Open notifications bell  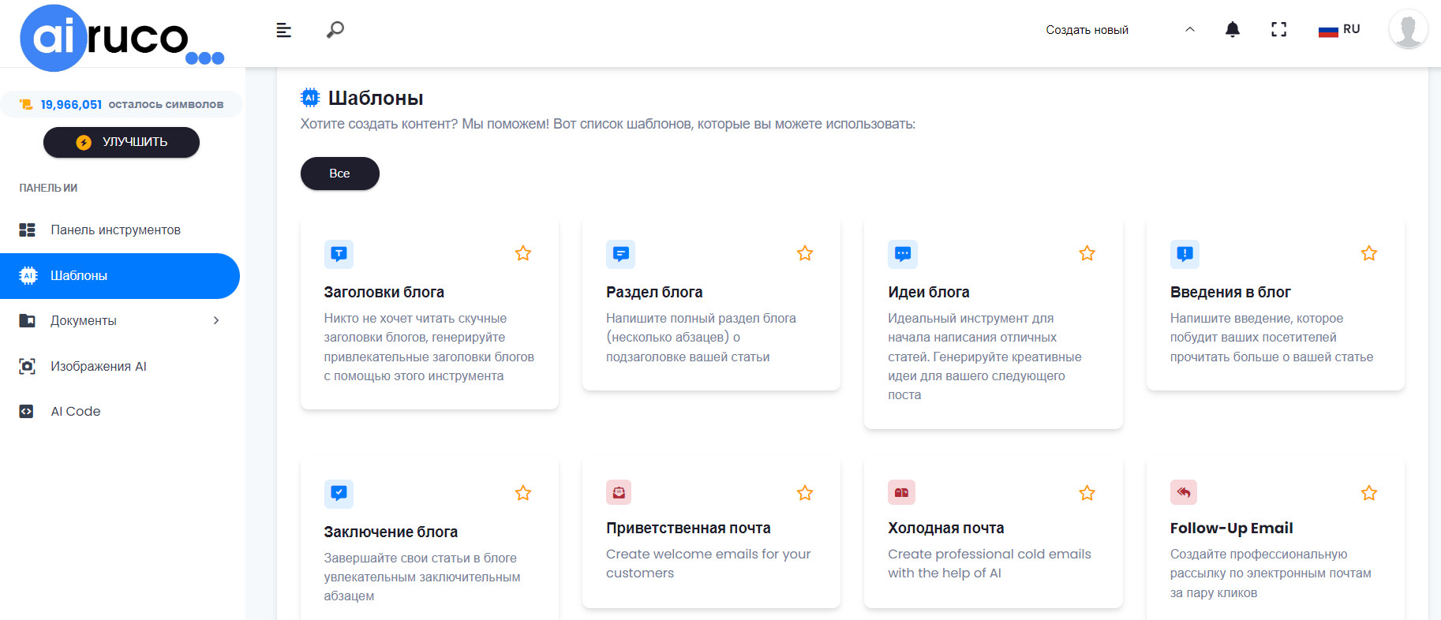click(x=1232, y=30)
